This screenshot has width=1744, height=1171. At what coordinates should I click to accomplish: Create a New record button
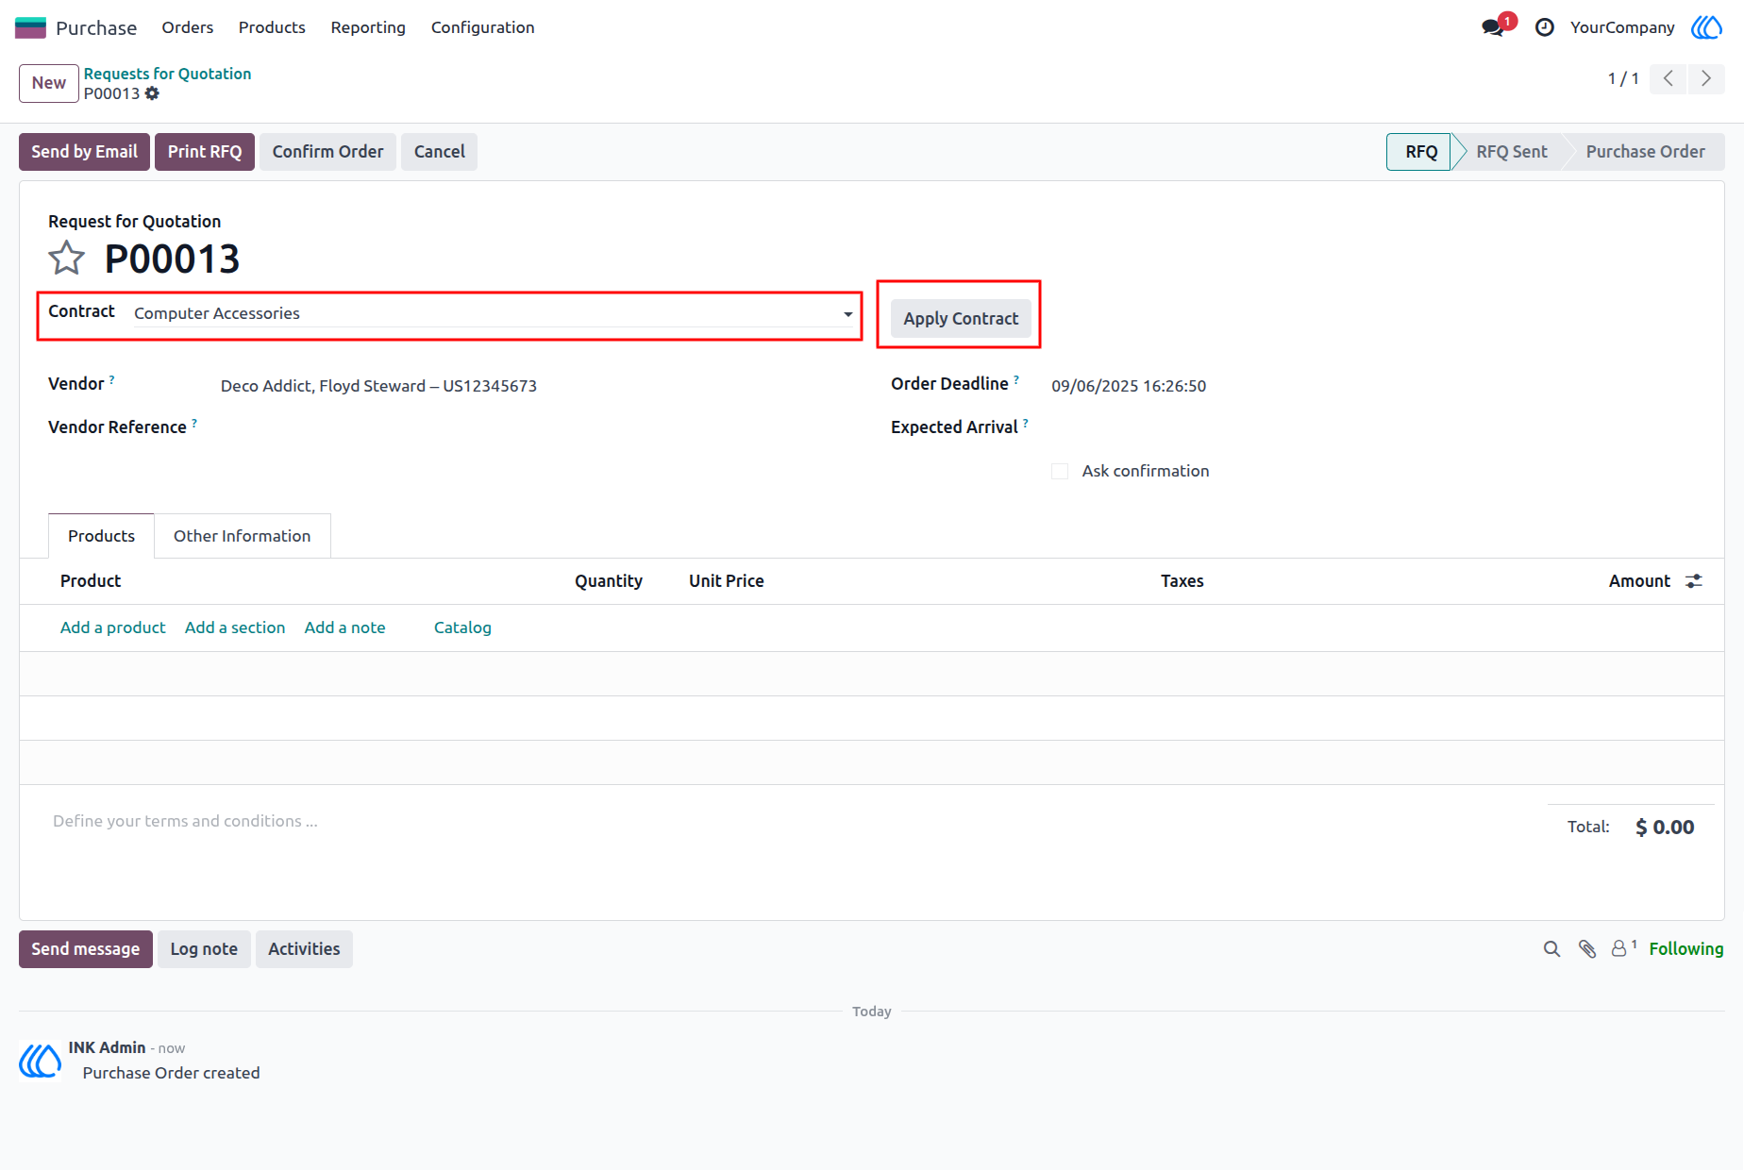(49, 83)
